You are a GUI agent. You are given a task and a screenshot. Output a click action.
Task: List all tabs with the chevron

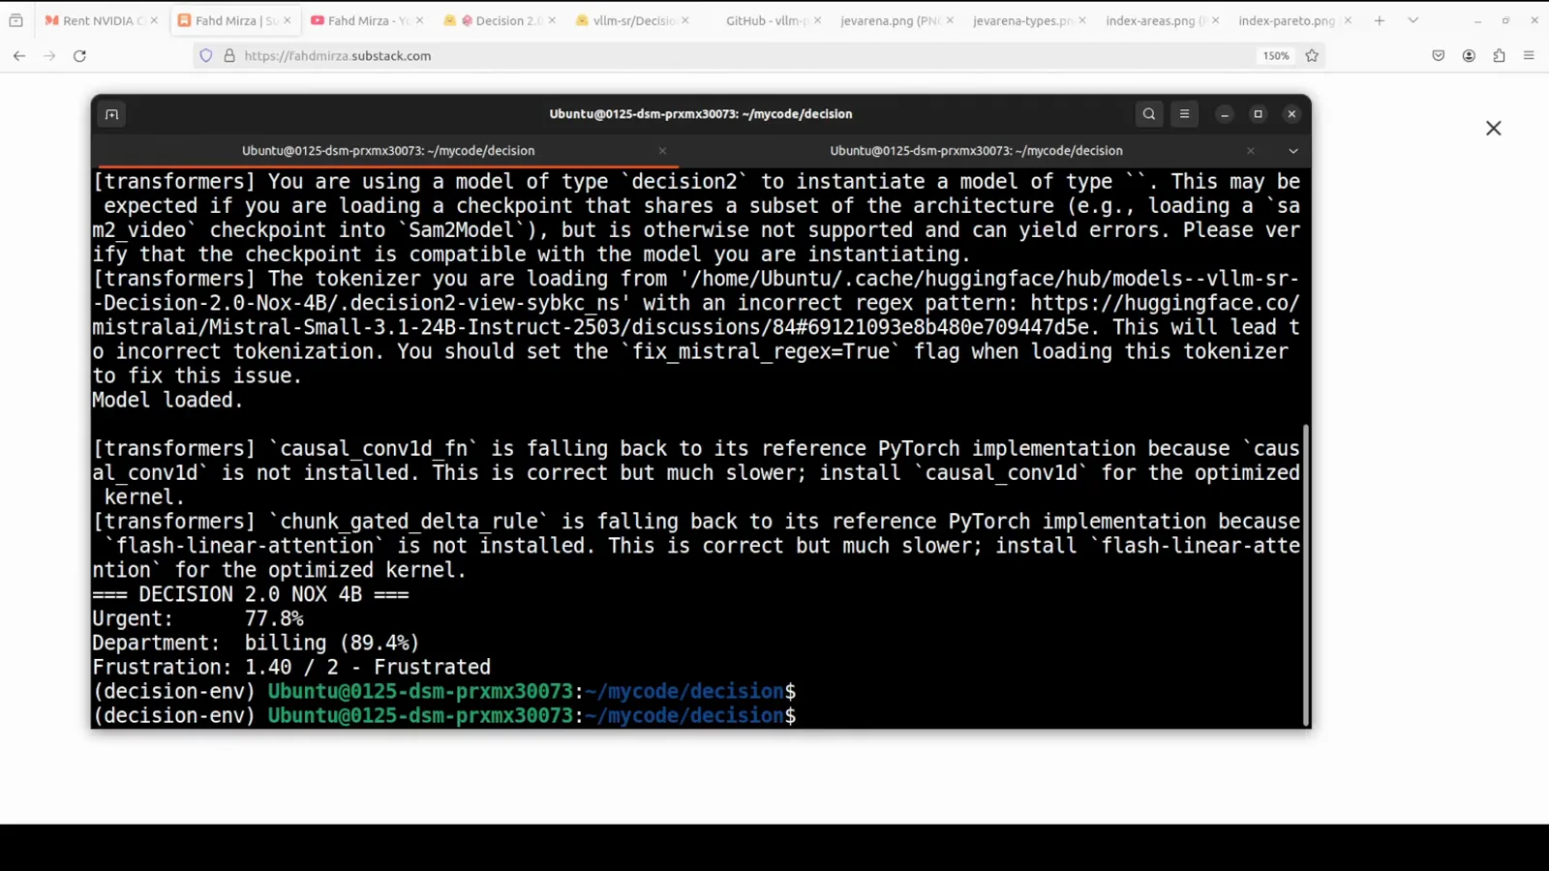click(x=1413, y=20)
